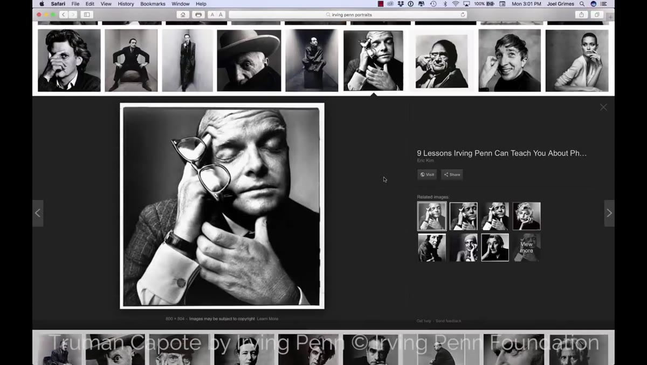The height and width of the screenshot is (365, 647).
Task: Open the Help menu
Action: [x=201, y=4]
